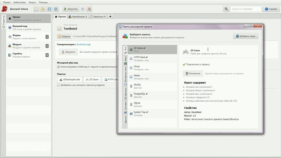The width and height of the screenshot is (281, 158).
Task: Click the Отключить package button
Action: coord(193,73)
